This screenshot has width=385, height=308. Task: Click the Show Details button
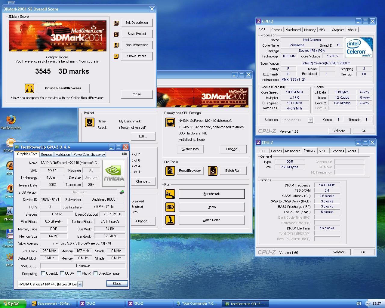point(137,56)
